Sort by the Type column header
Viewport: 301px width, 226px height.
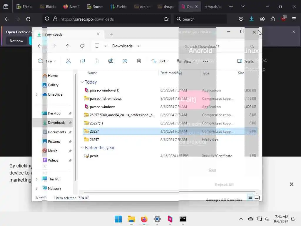click(x=205, y=73)
